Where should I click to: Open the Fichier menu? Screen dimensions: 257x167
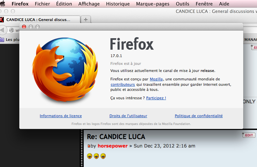pyautogui.click(x=42, y=4)
